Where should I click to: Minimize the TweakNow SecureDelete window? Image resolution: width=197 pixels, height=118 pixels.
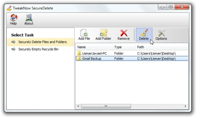point(162,7)
